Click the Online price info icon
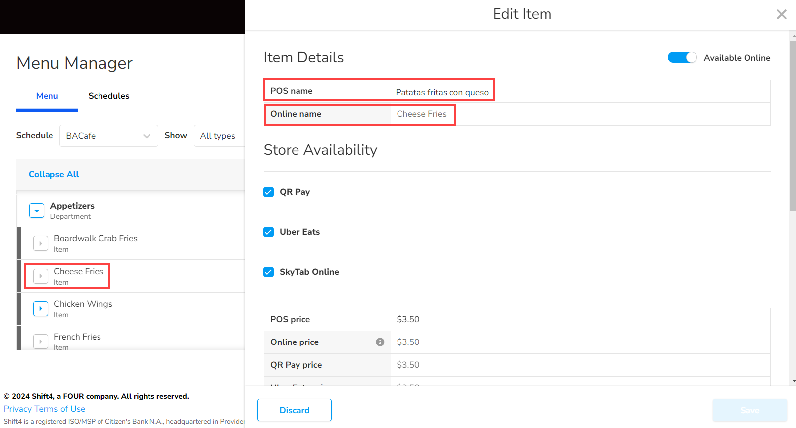 (380, 342)
